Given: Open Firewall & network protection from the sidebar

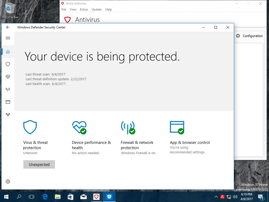Looking at the screenshot, I should pyautogui.click(x=8, y=89).
